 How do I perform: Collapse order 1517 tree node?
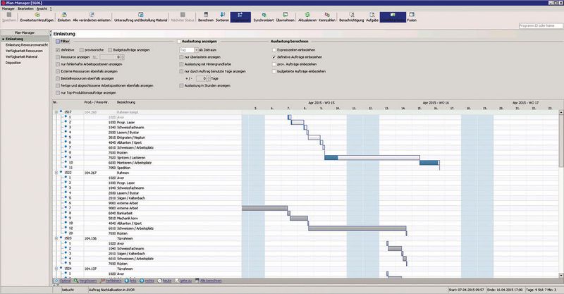point(56,112)
